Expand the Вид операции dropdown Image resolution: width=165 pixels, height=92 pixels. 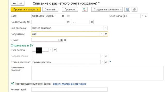[x=105, y=28]
